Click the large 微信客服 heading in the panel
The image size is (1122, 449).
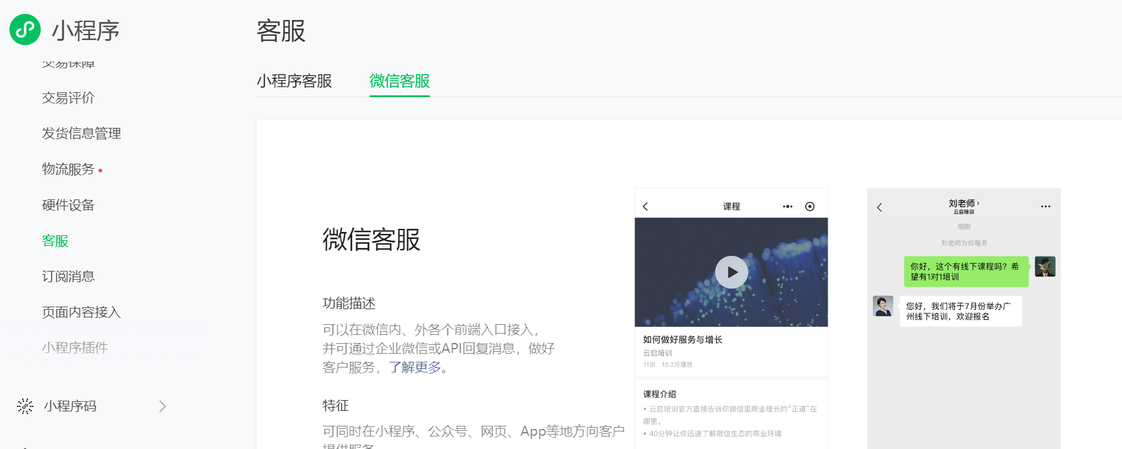[371, 240]
